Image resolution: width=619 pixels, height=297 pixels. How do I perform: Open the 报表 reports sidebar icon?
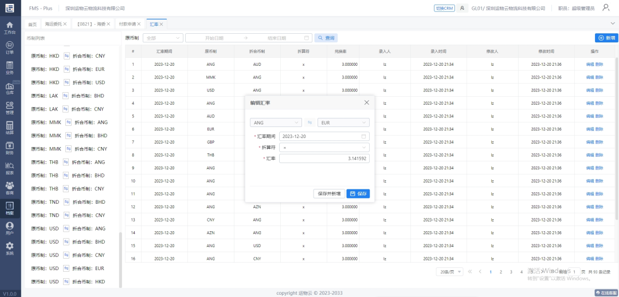point(10,168)
